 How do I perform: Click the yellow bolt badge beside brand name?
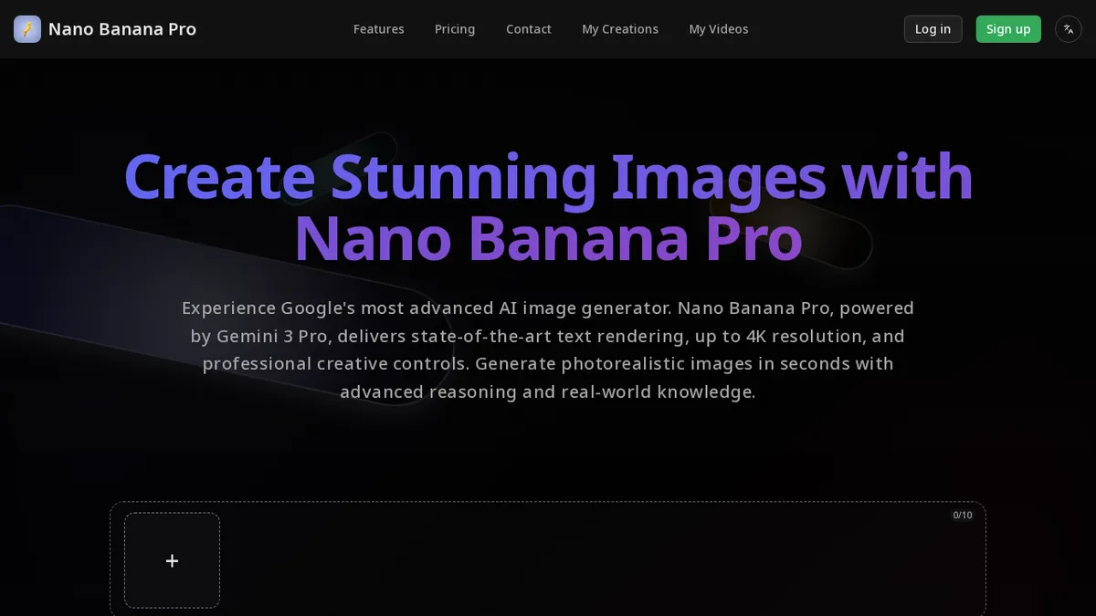(27, 28)
